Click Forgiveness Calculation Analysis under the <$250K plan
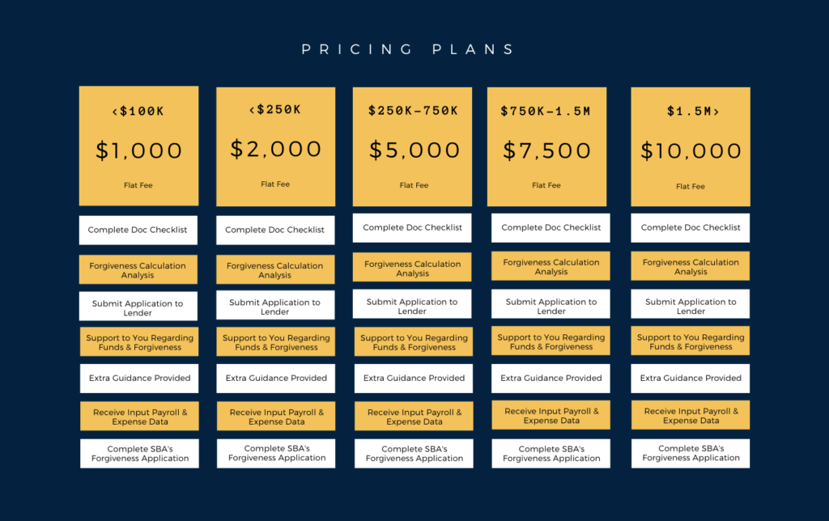Screen dimensions: 829x521 275,269
